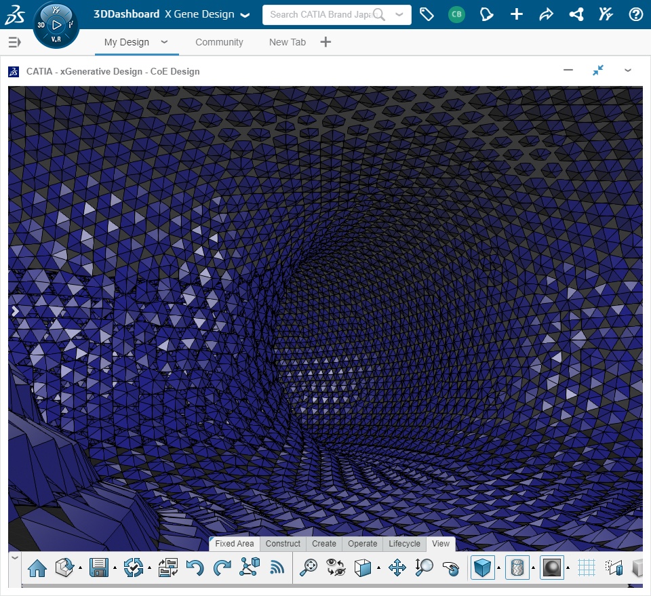Select the Construct action bar tab

pyautogui.click(x=283, y=544)
